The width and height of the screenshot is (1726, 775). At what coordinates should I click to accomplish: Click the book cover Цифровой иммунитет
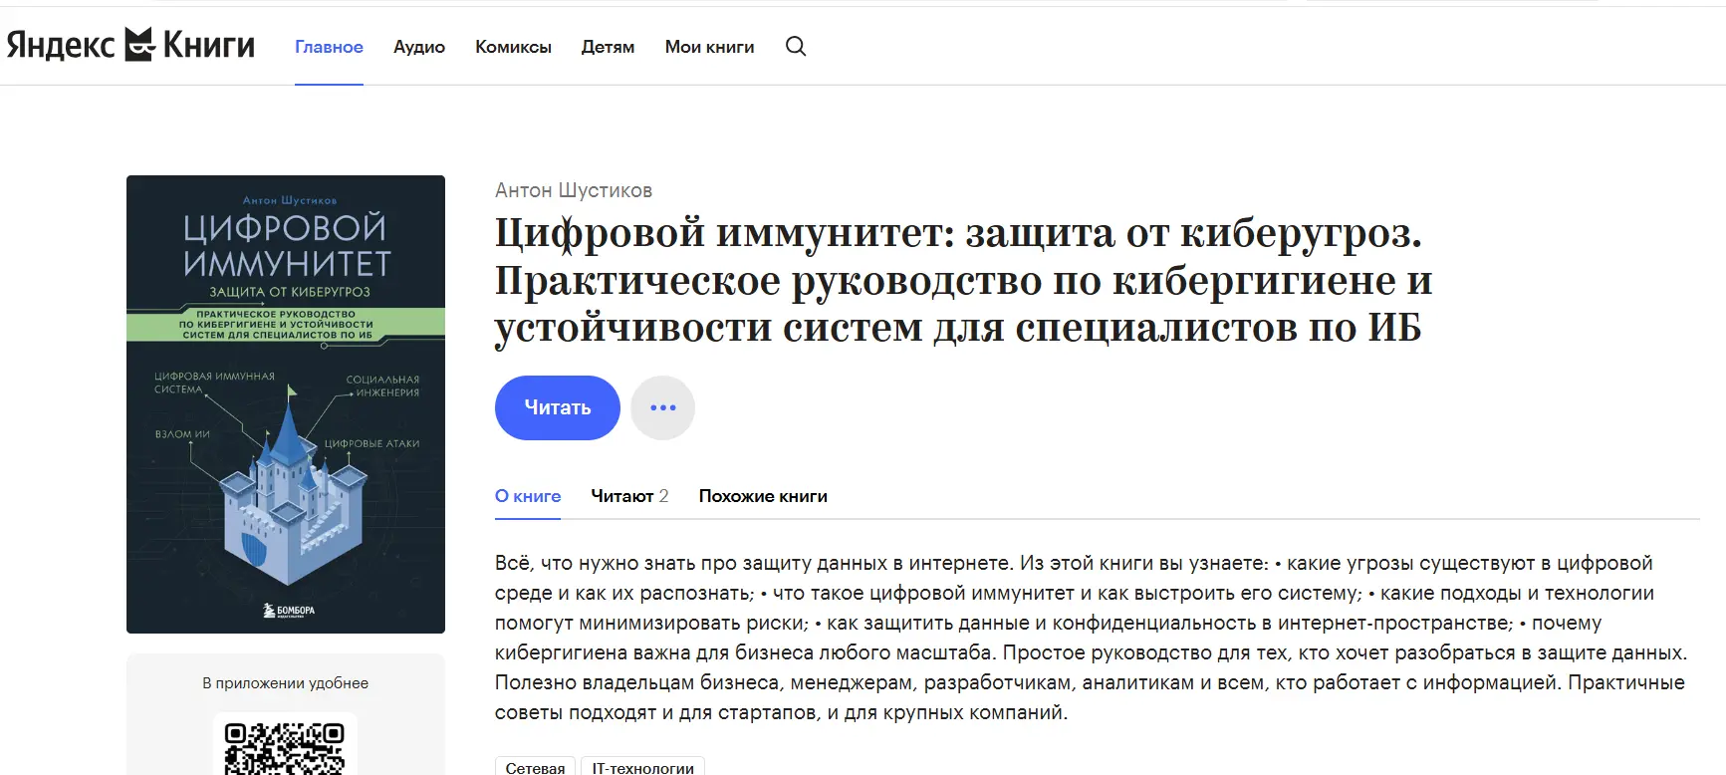pos(286,404)
